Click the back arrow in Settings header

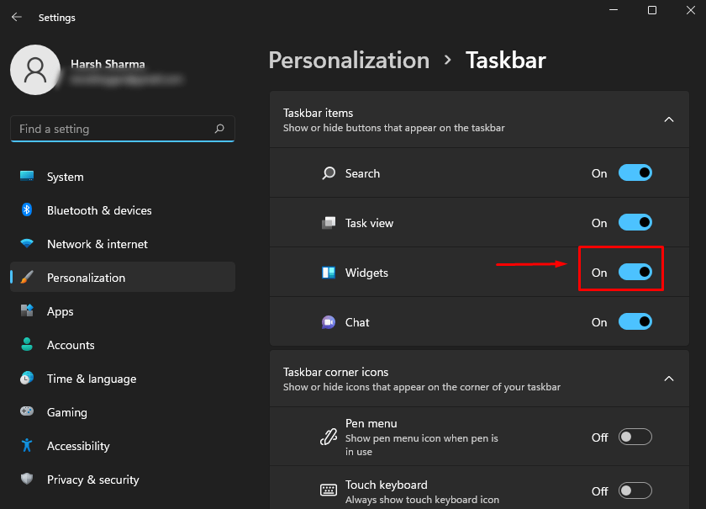click(17, 17)
